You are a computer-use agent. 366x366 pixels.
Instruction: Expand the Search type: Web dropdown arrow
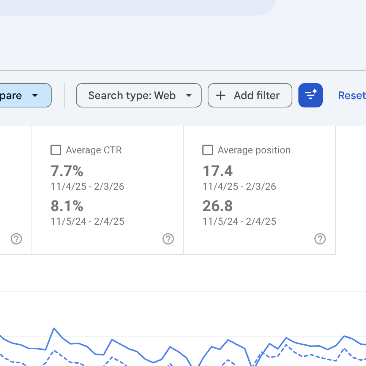click(x=189, y=95)
